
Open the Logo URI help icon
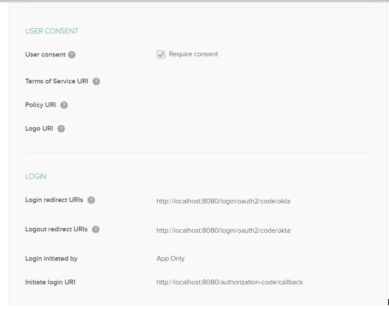(x=60, y=128)
